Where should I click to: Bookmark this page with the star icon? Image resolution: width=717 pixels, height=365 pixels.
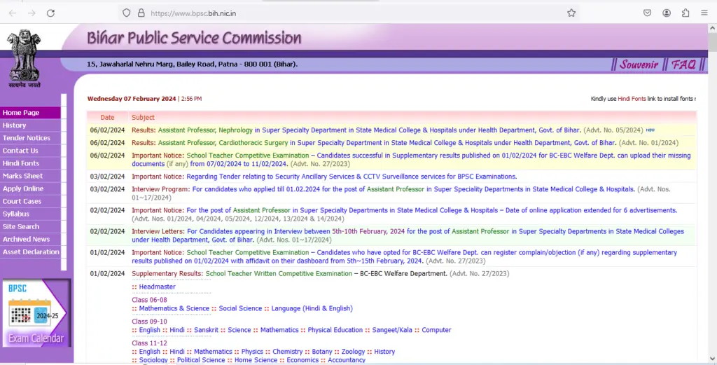(571, 13)
